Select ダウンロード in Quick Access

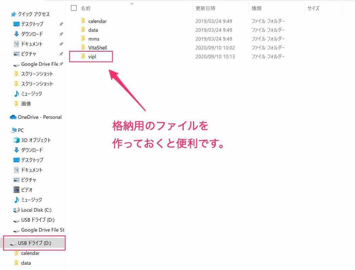(x=32, y=34)
